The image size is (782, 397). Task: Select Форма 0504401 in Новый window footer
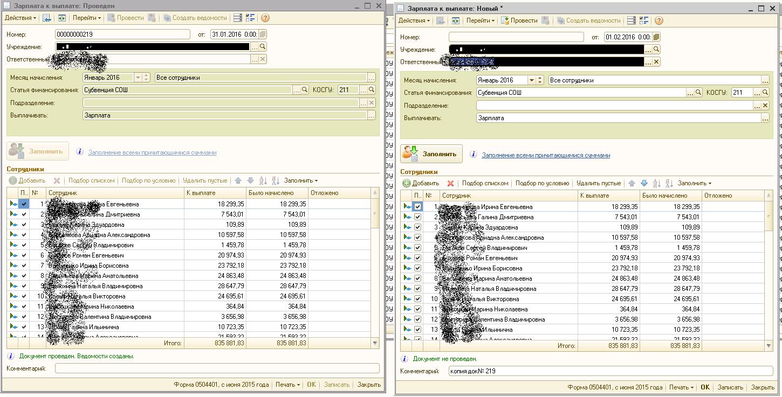click(615, 387)
